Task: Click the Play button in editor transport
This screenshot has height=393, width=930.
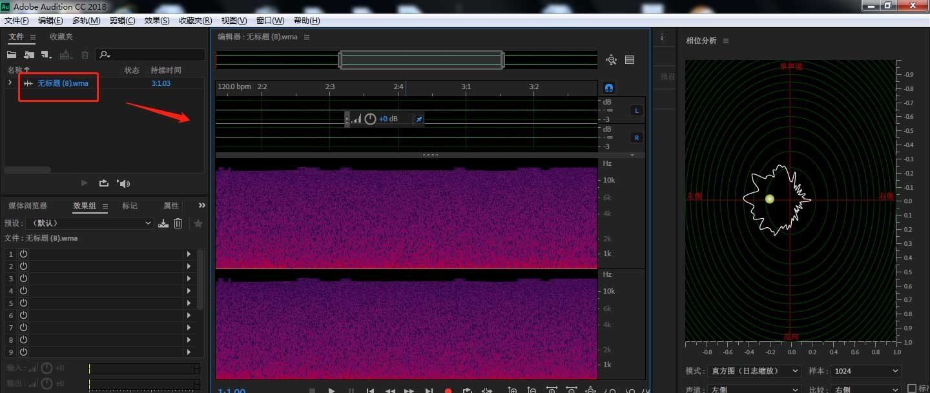Action: (x=332, y=390)
